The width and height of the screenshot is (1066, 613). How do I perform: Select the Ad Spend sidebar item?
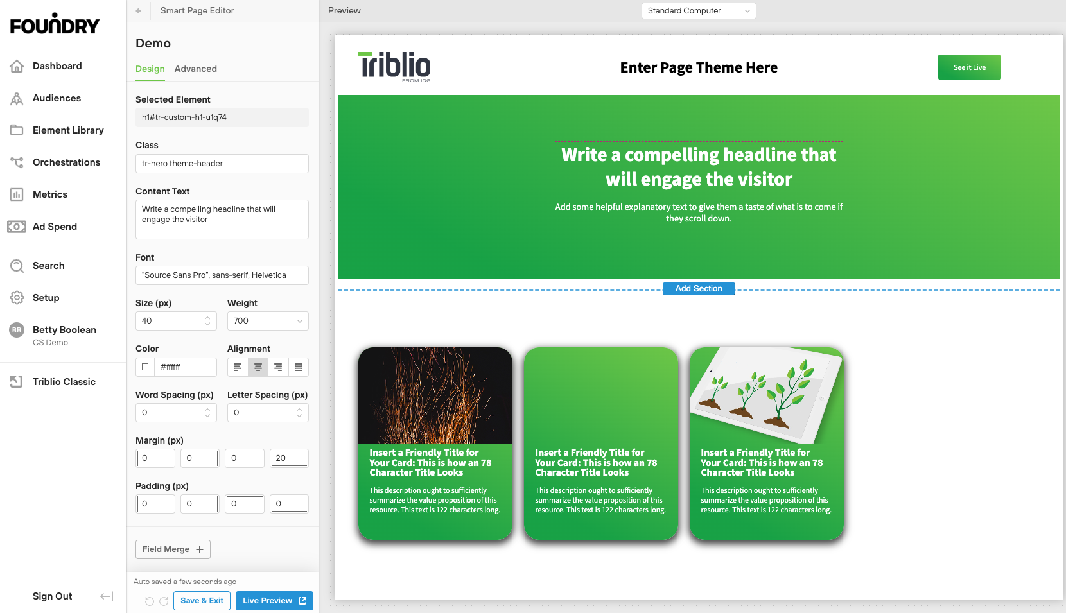pos(53,227)
